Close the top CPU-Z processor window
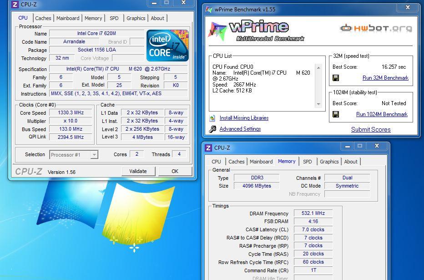The height and width of the screenshot is (280, 424). (183, 3)
